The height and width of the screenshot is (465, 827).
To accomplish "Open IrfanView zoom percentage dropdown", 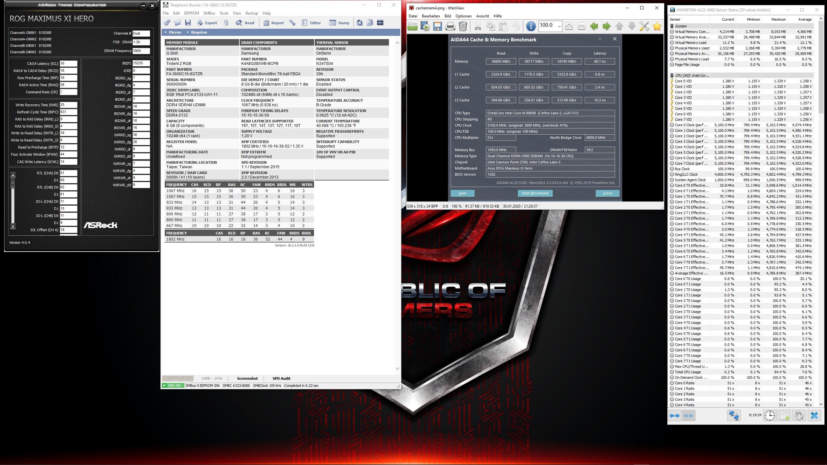I will (559, 26).
